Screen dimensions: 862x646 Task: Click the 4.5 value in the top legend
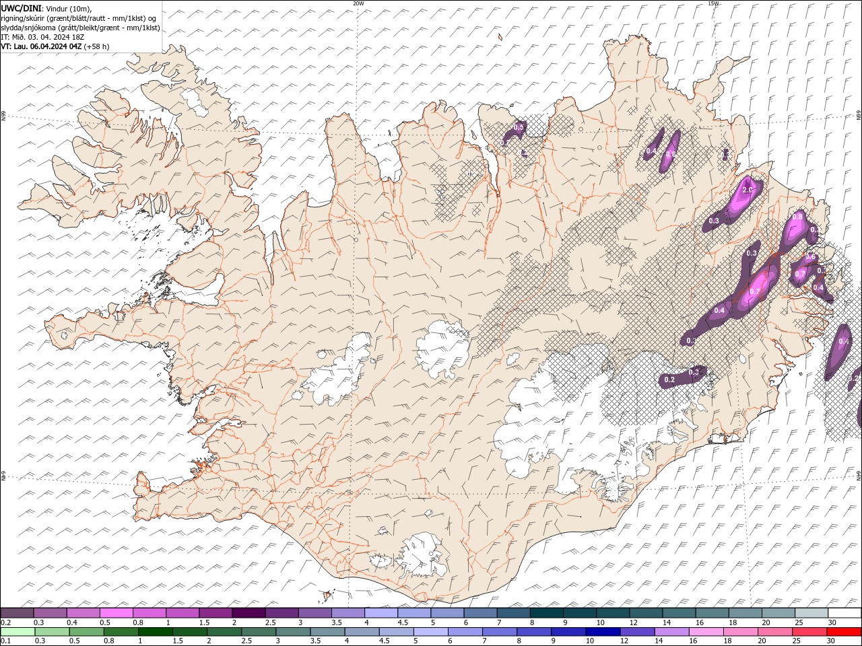coord(403,622)
